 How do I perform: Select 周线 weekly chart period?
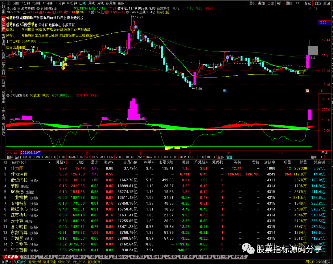point(92,3)
